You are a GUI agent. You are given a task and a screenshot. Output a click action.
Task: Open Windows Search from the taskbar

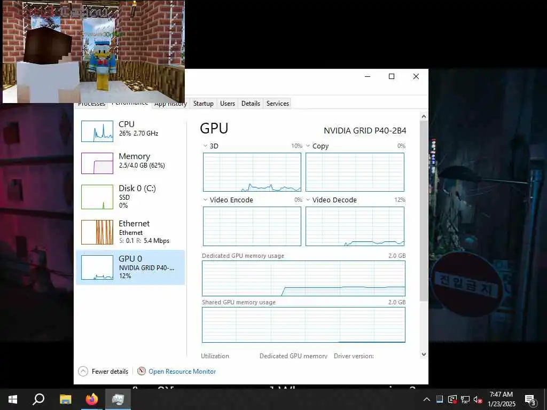pos(38,399)
